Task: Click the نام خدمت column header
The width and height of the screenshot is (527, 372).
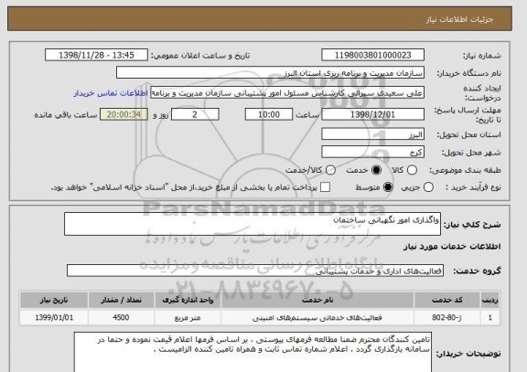Action: tap(317, 300)
